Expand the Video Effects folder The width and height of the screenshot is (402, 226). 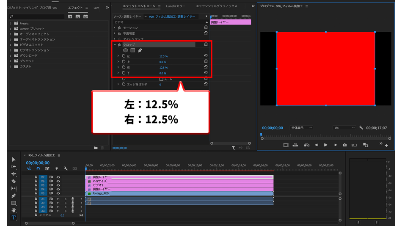[11, 45]
